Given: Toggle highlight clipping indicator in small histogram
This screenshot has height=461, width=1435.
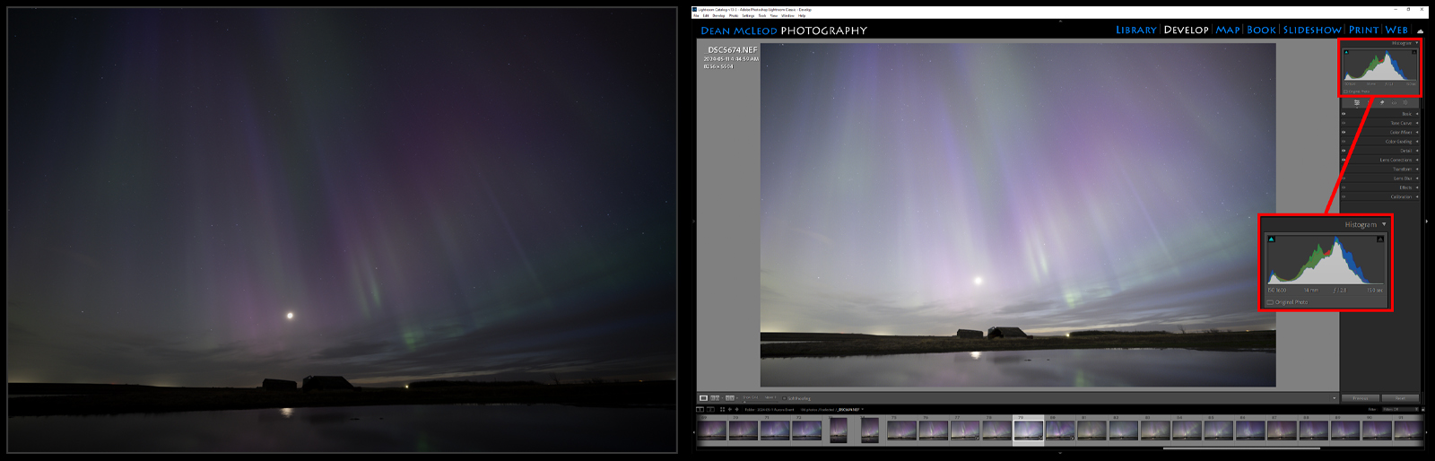Looking at the screenshot, I should [1414, 51].
